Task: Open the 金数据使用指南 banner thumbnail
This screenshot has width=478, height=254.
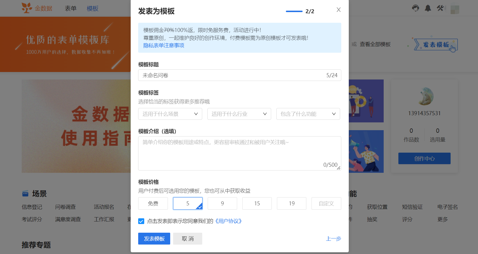Action: (76, 126)
